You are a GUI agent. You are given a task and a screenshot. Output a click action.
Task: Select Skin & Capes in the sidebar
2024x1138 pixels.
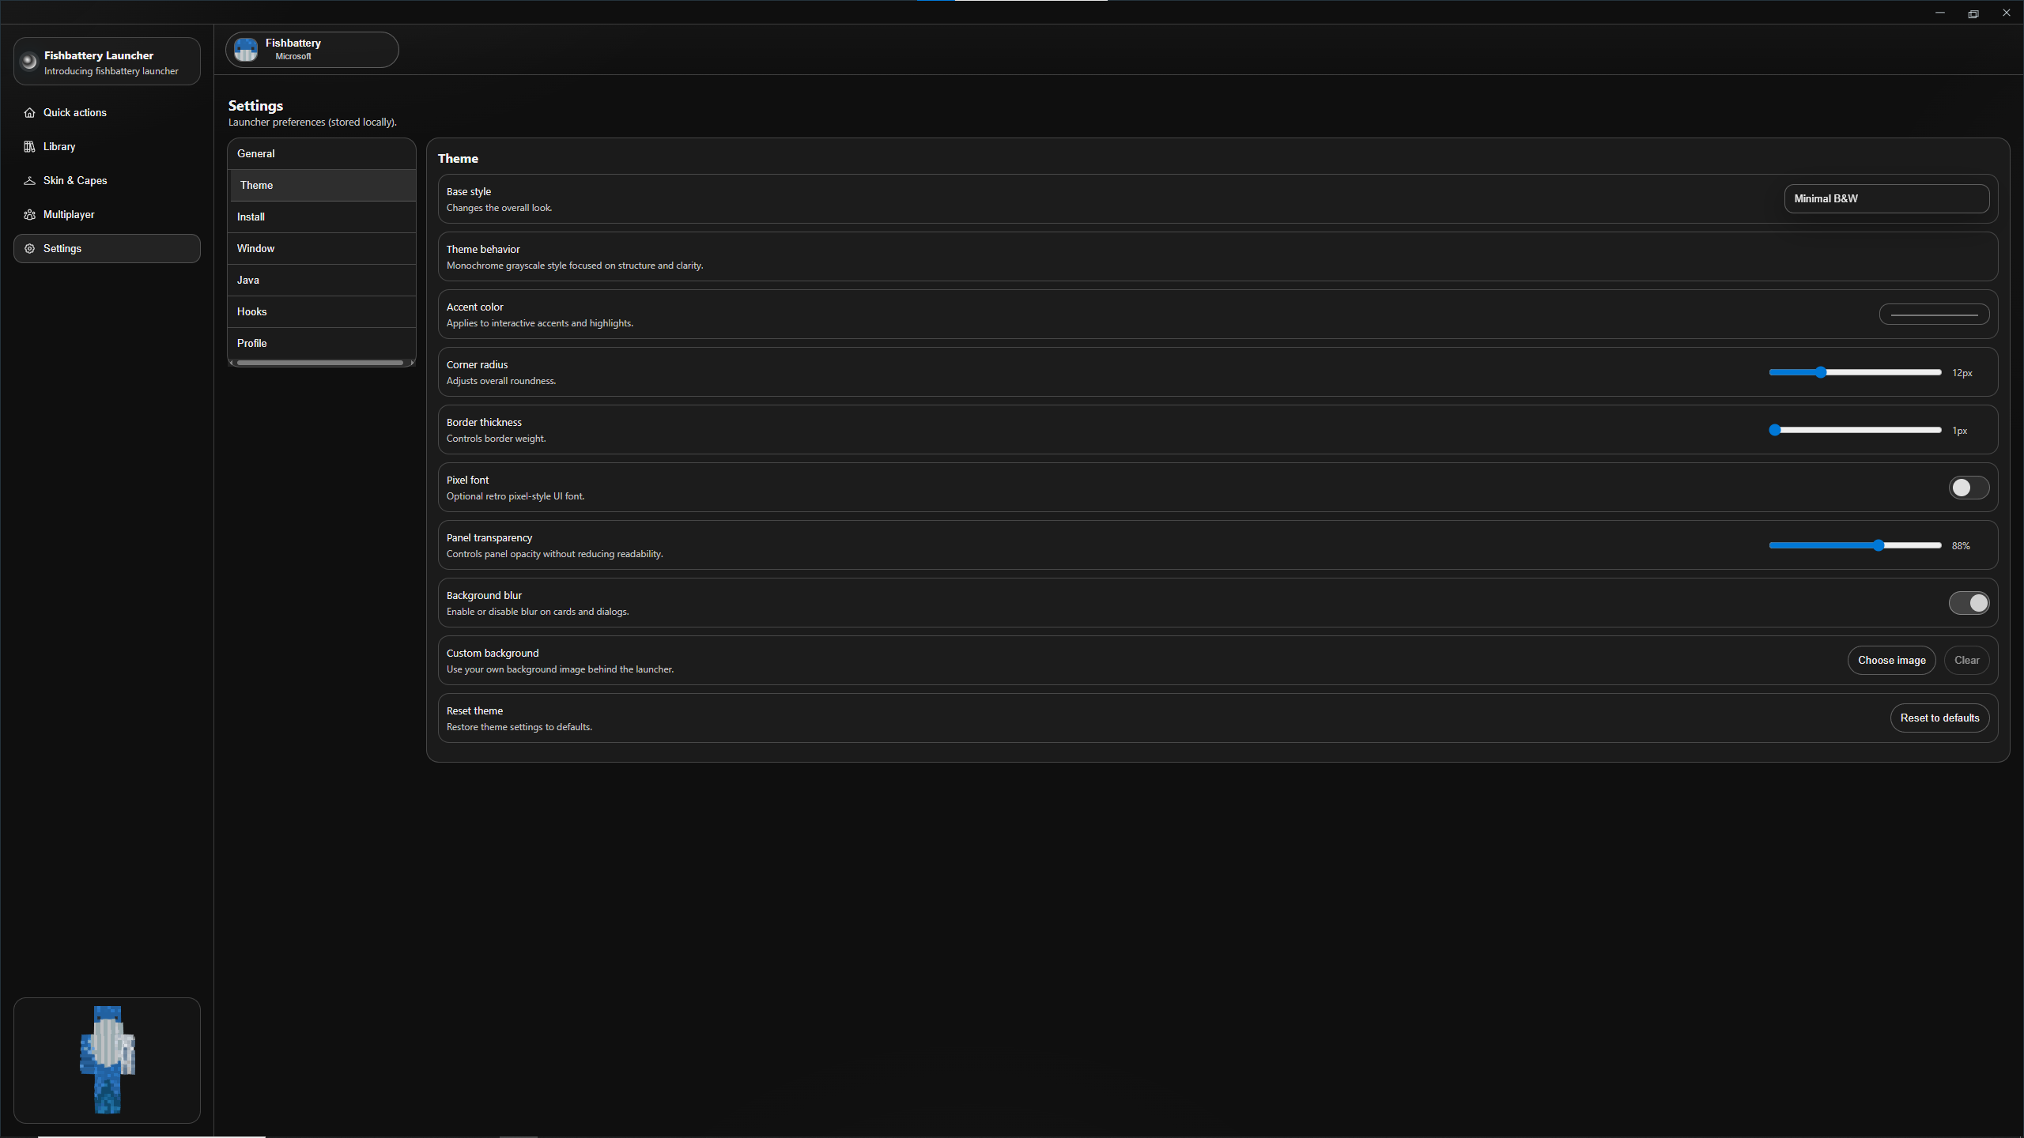(x=76, y=180)
